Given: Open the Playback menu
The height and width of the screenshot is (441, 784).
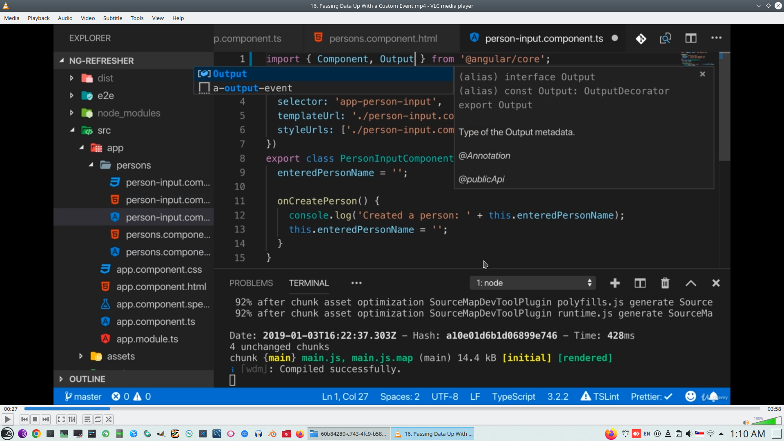Looking at the screenshot, I should click(x=38, y=18).
